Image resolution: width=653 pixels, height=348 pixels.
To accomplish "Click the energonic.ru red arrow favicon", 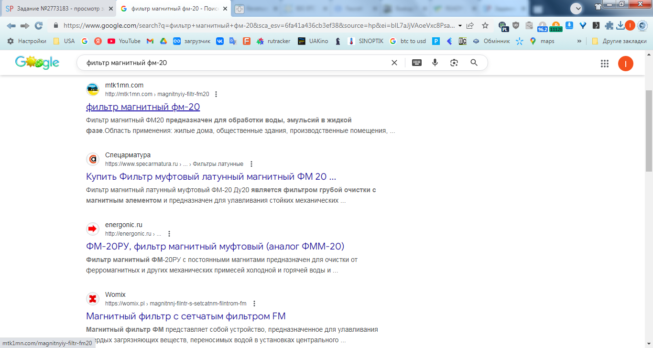I will click(x=93, y=229).
